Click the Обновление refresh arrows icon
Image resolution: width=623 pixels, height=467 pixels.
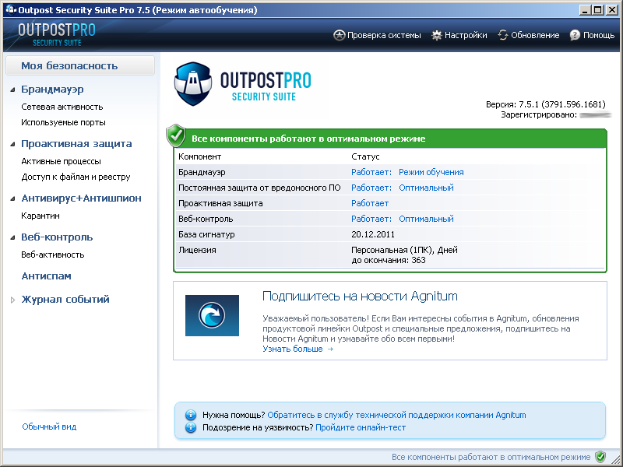pos(502,35)
